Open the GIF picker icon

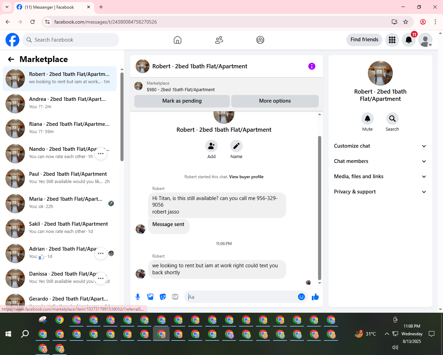[175, 297]
